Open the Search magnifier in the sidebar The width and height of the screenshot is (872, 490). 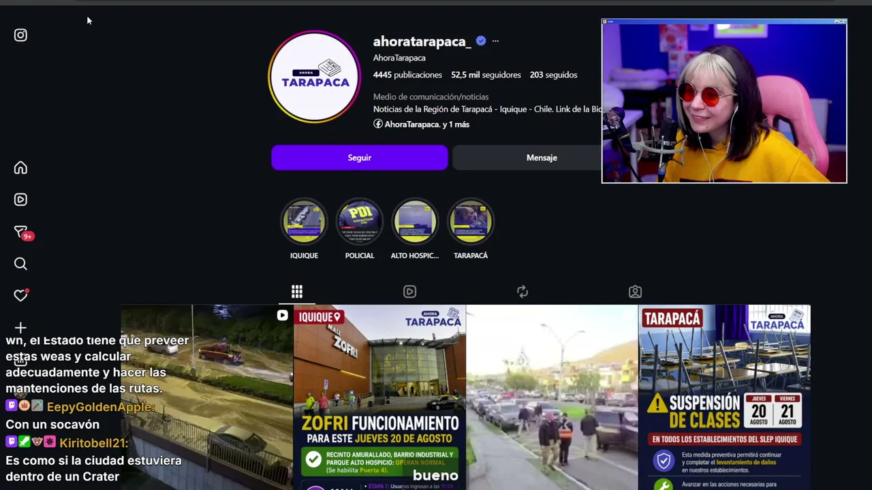click(20, 264)
